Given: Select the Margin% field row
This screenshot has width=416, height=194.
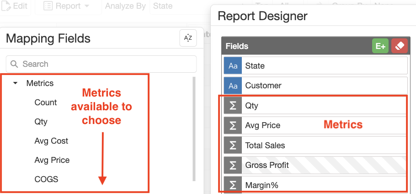Looking at the screenshot, I should pos(316,185).
